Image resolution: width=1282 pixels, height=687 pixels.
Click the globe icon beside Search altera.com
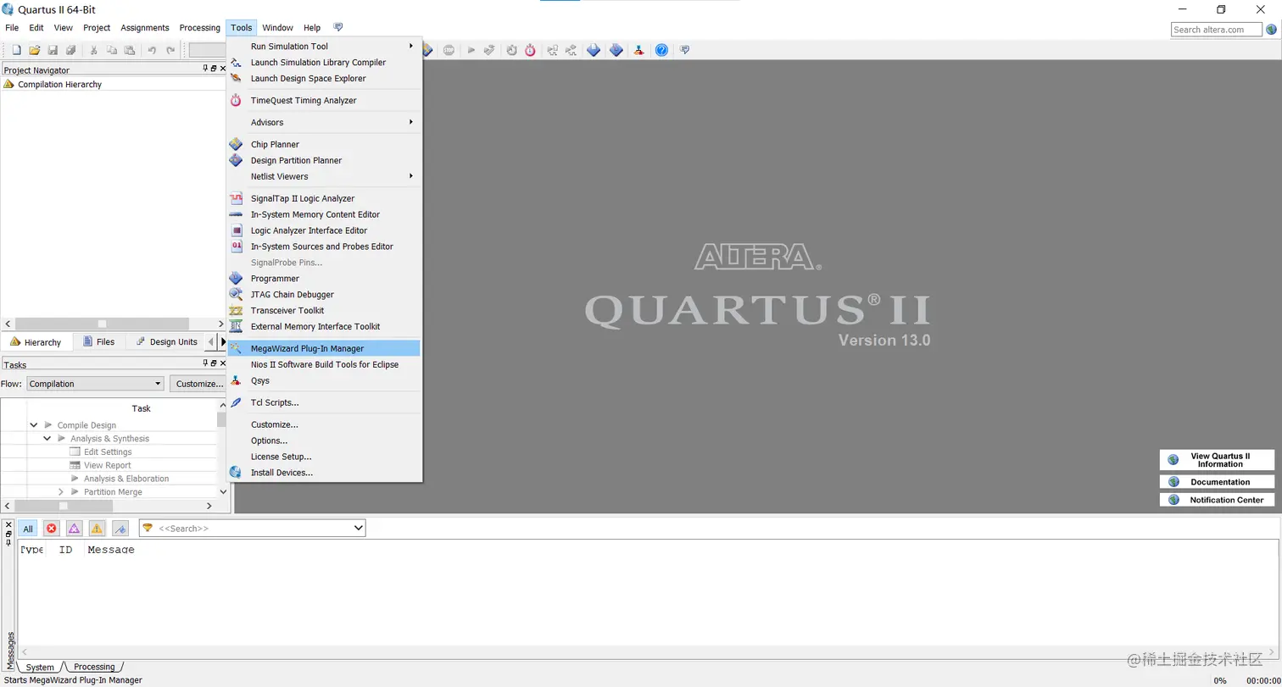[1271, 30]
